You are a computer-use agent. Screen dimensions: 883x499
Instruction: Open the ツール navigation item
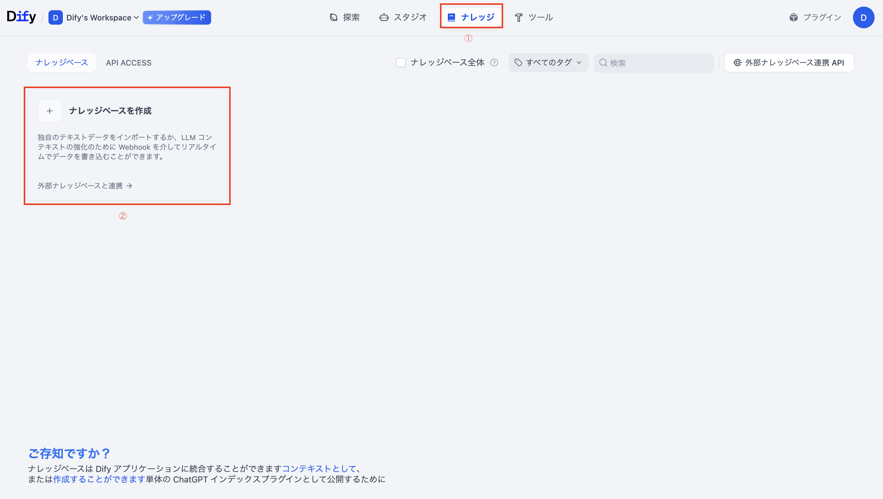point(534,17)
